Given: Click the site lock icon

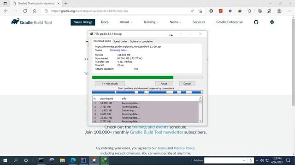Looking at the screenshot, I should [x=46, y=11].
